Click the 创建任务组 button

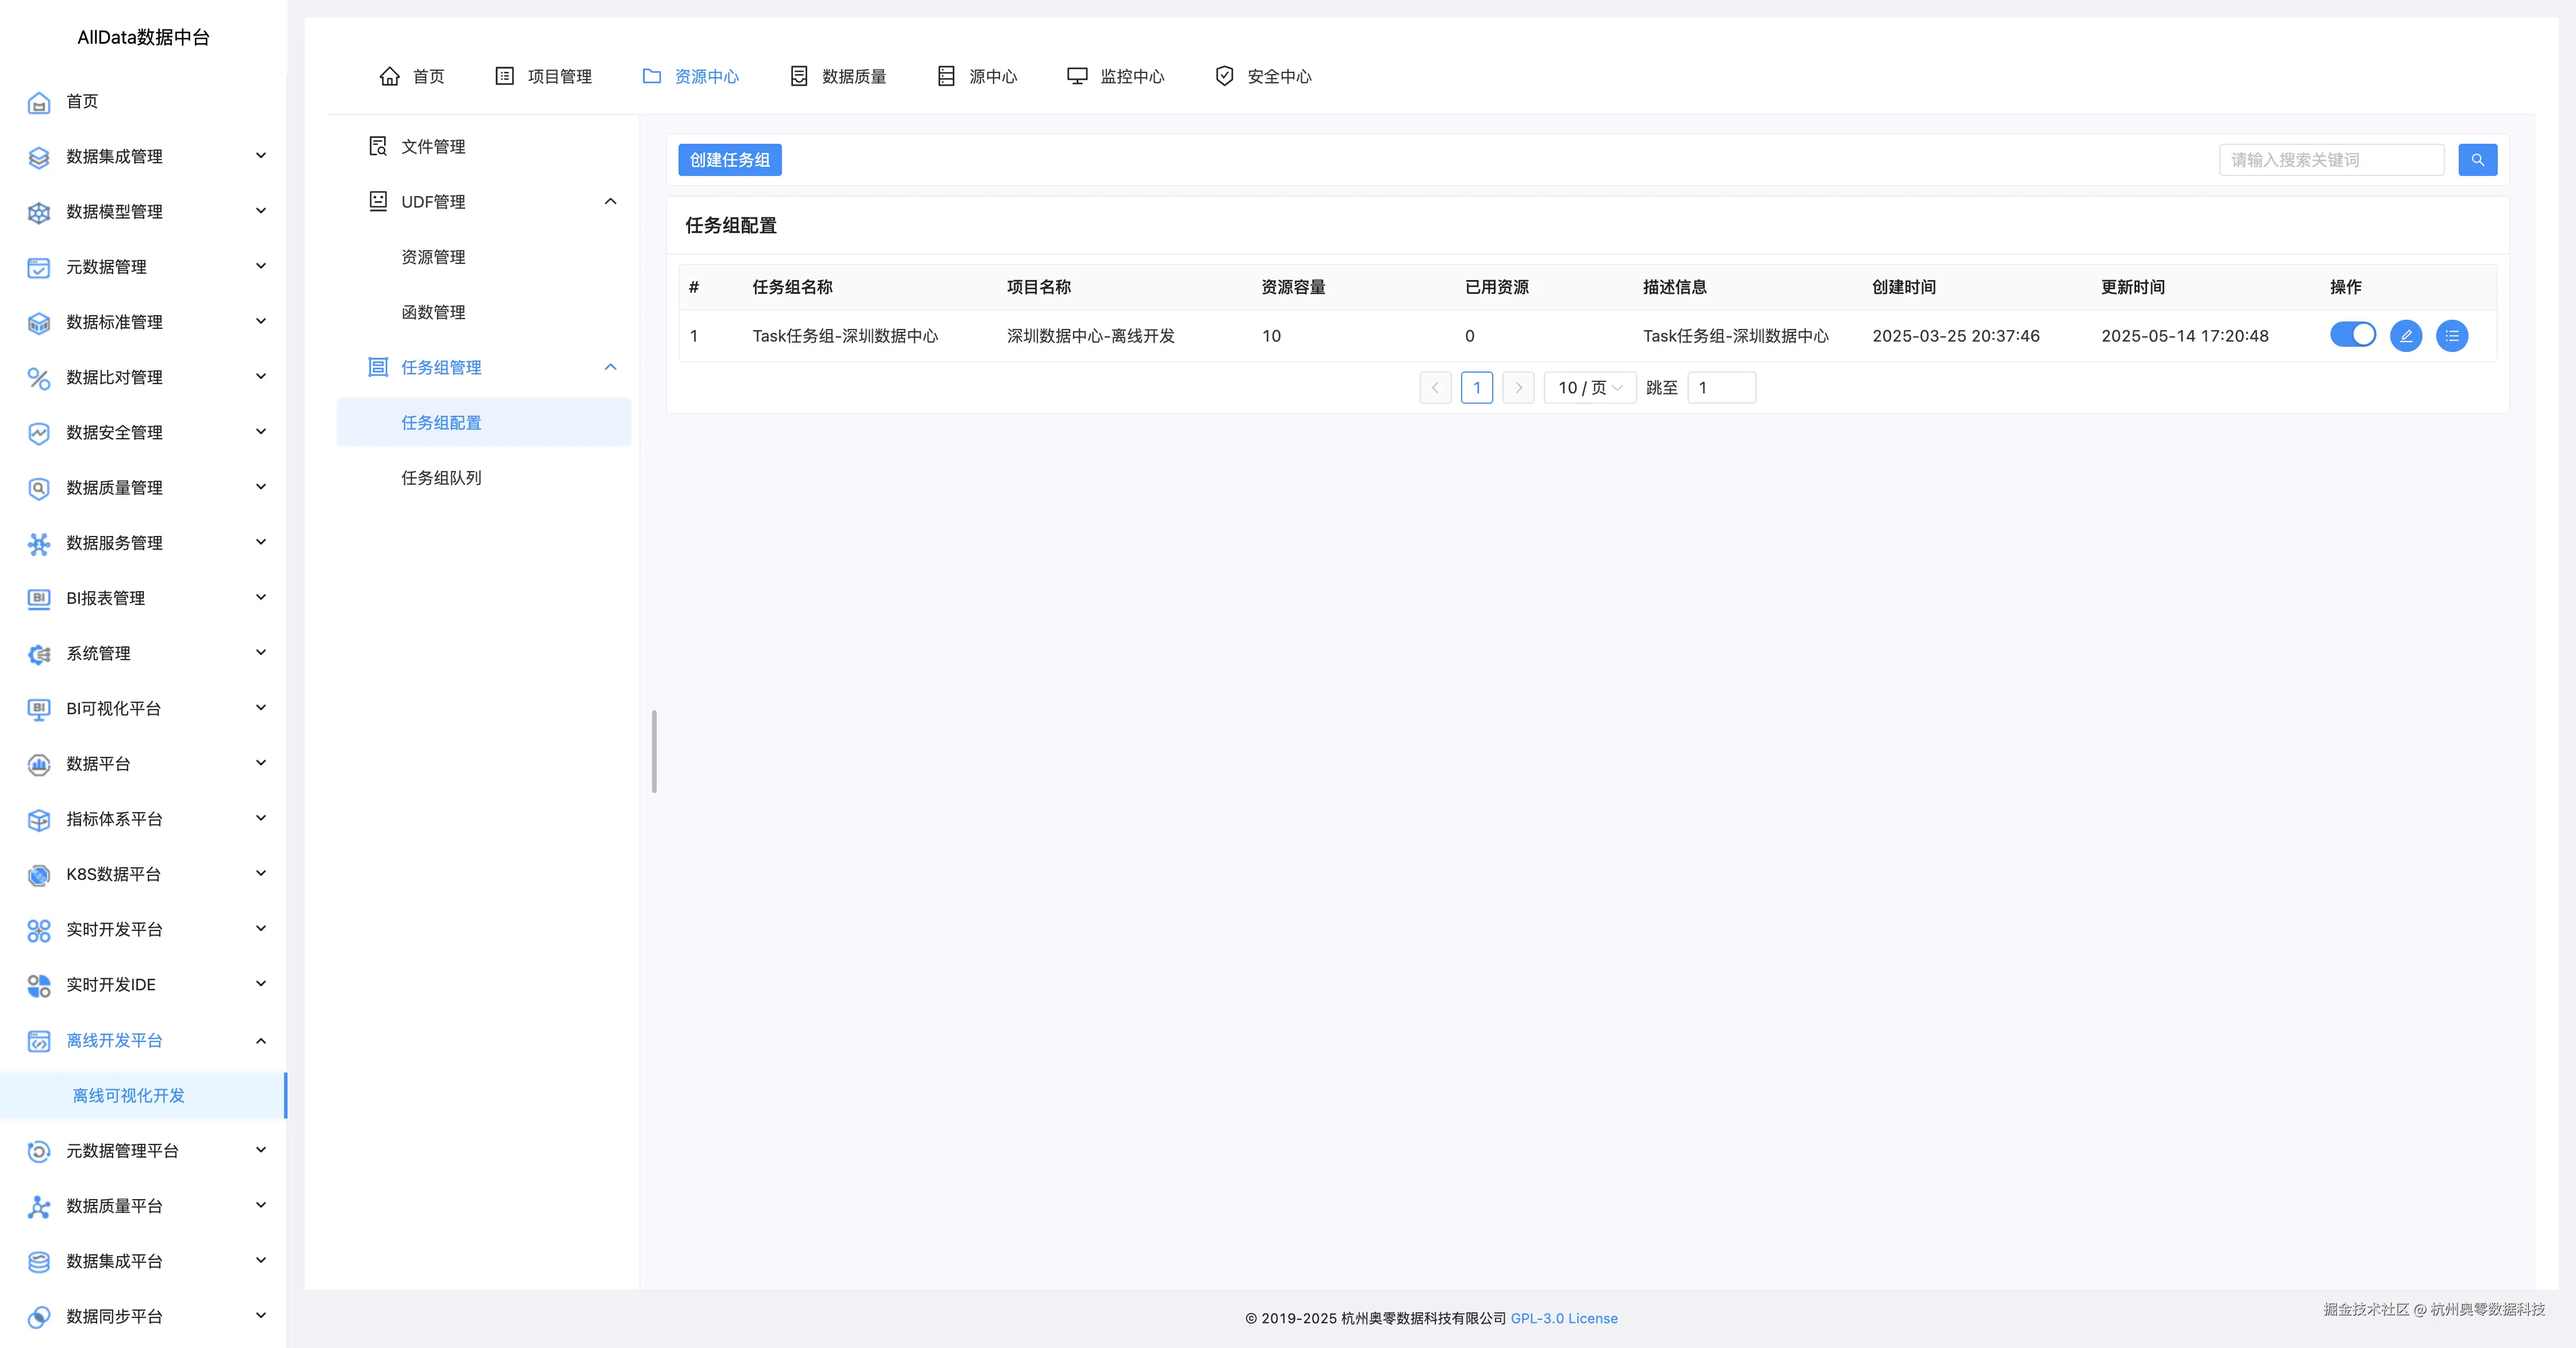coord(729,160)
